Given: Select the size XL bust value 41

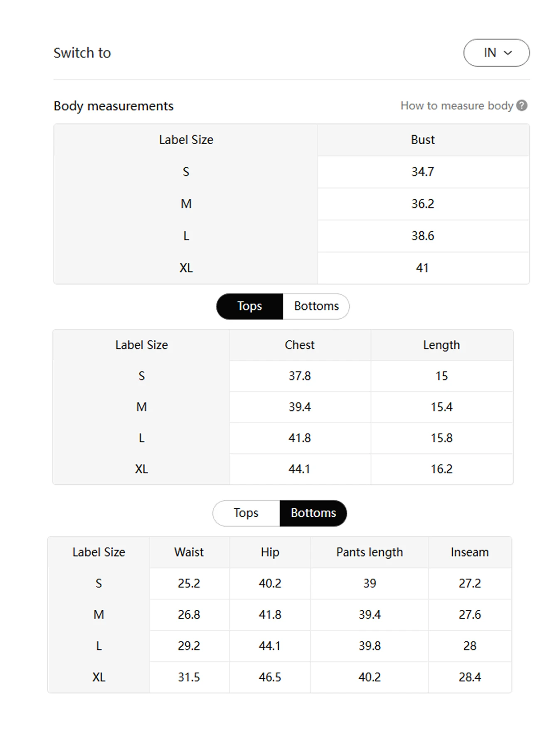Looking at the screenshot, I should 422,268.
